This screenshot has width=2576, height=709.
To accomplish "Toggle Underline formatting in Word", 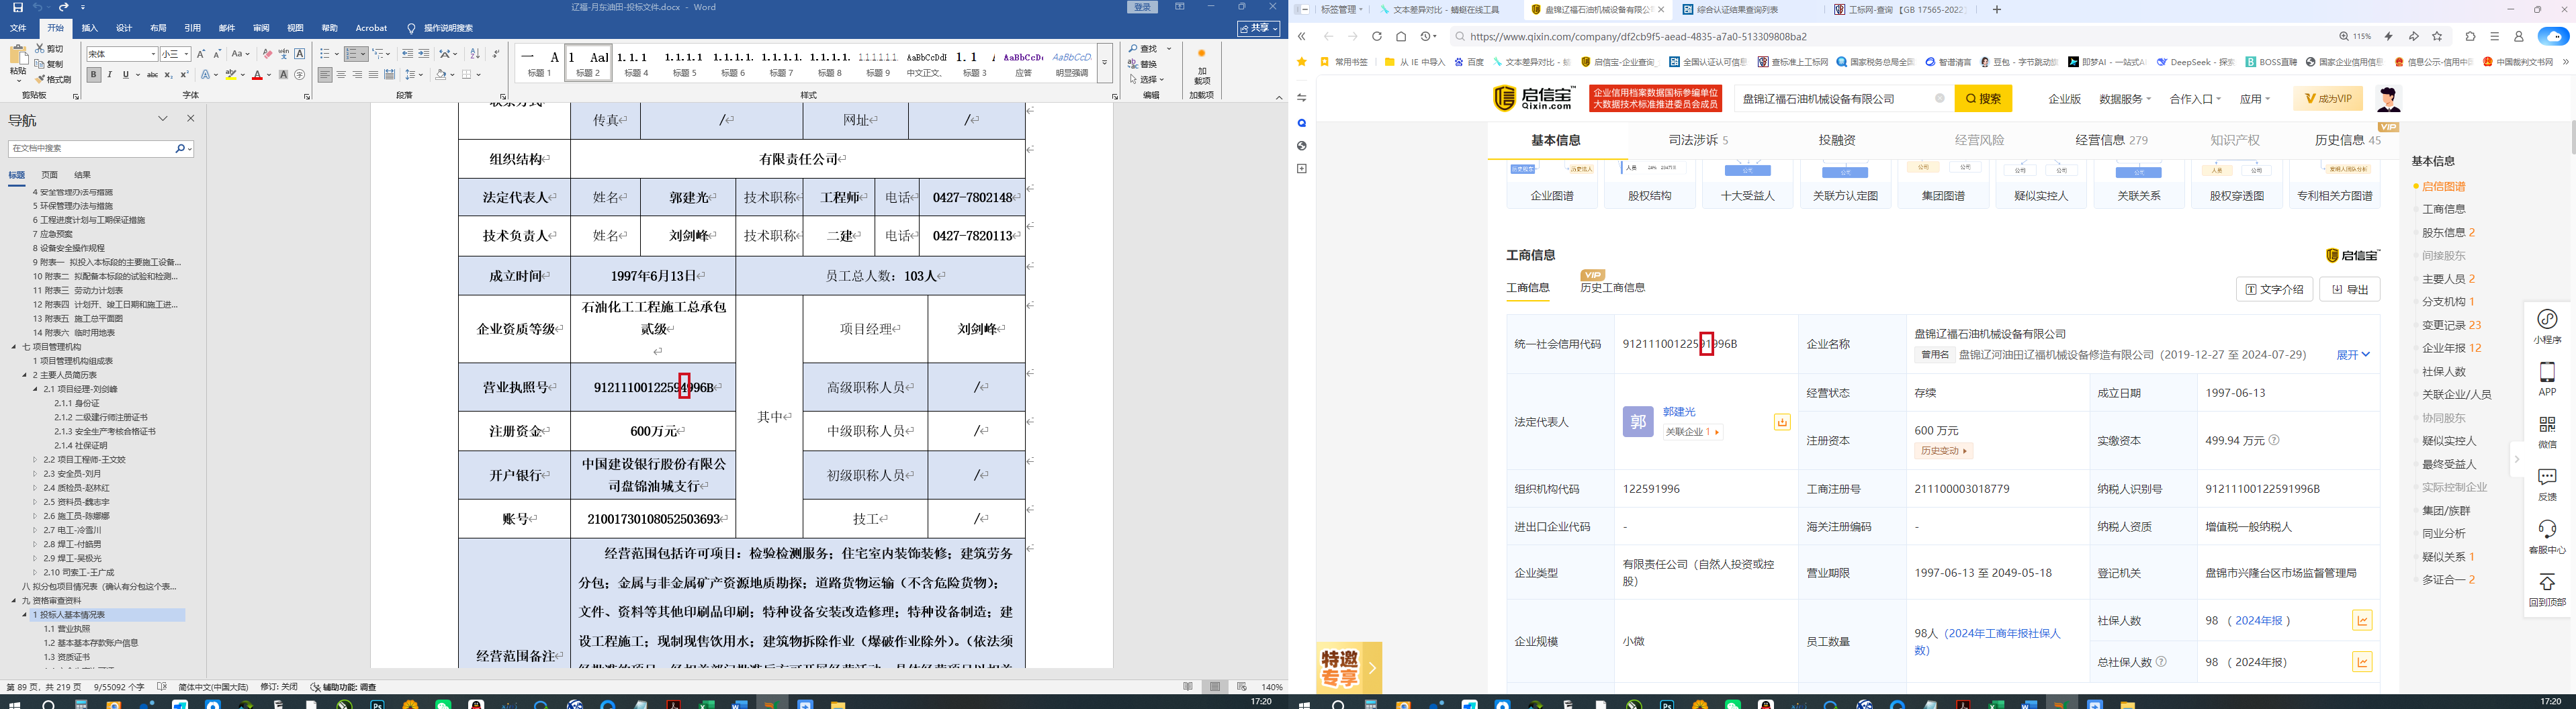I will pos(125,75).
